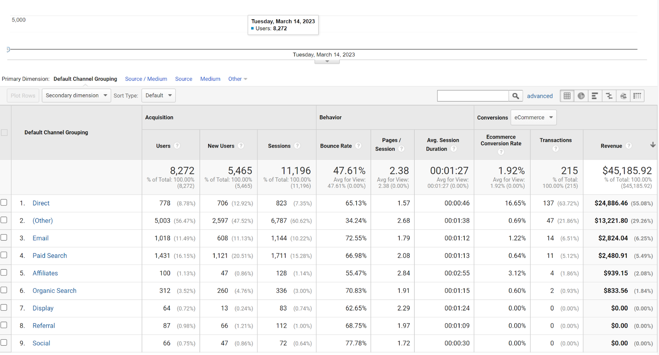Switch to the Performance bar view

(595, 96)
